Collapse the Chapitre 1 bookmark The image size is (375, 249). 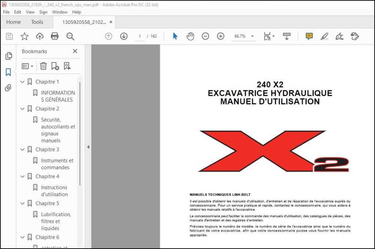pos(22,82)
